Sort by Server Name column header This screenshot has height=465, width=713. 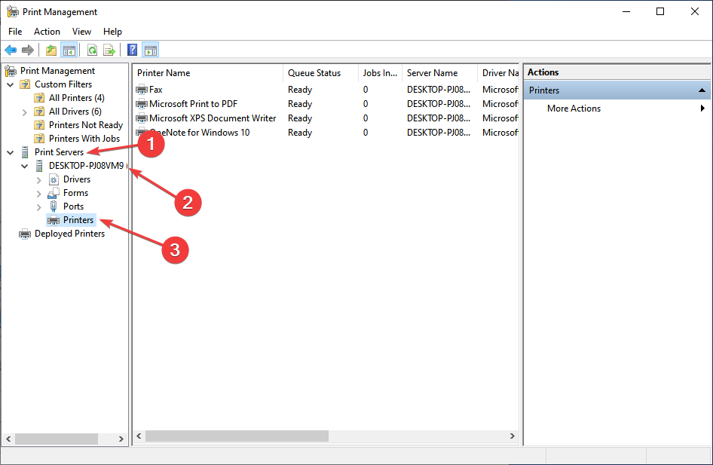tap(439, 73)
